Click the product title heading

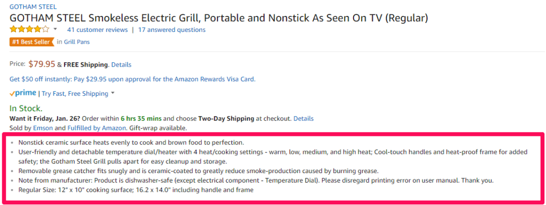(219, 18)
